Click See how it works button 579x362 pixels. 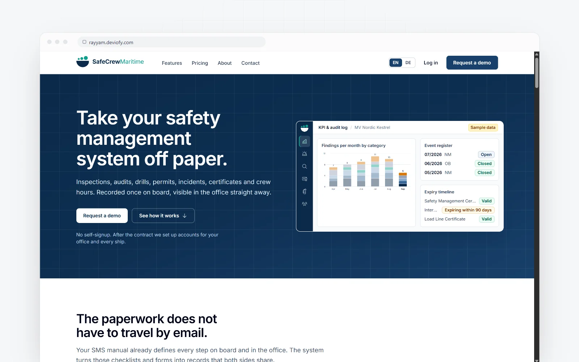click(163, 216)
